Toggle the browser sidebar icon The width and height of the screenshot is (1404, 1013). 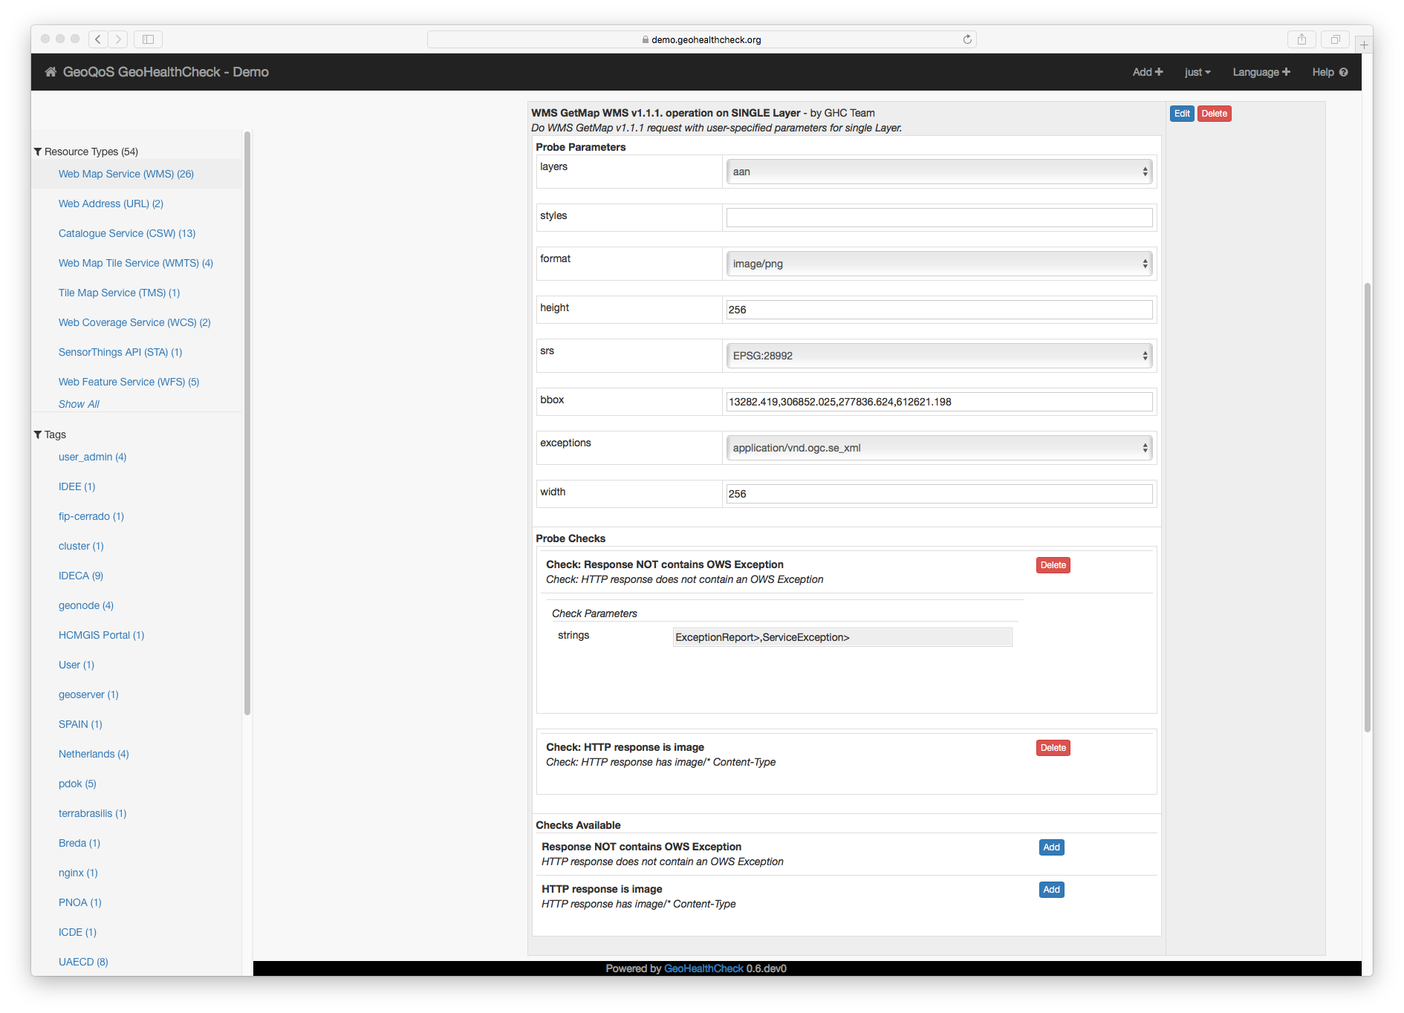148,39
